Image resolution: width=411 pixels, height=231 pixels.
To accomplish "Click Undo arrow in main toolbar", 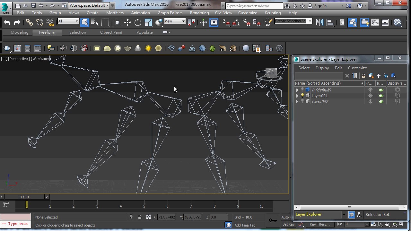I will [7, 22].
